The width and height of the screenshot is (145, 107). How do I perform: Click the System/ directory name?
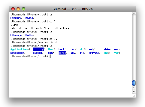click(x=38, y=53)
